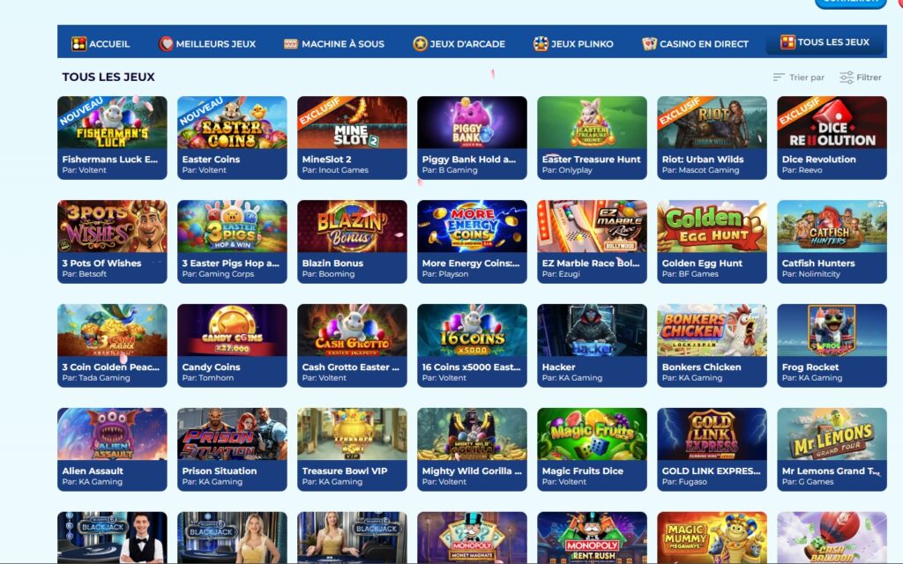Expand the Filtrer filter options
This screenshot has height=564, width=903.
point(861,78)
